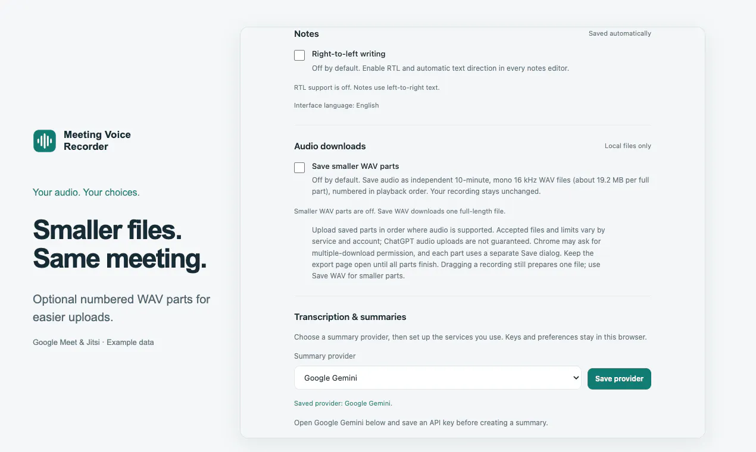Click the Local files only label
Screen dimensions: 756x452
tap(628, 146)
